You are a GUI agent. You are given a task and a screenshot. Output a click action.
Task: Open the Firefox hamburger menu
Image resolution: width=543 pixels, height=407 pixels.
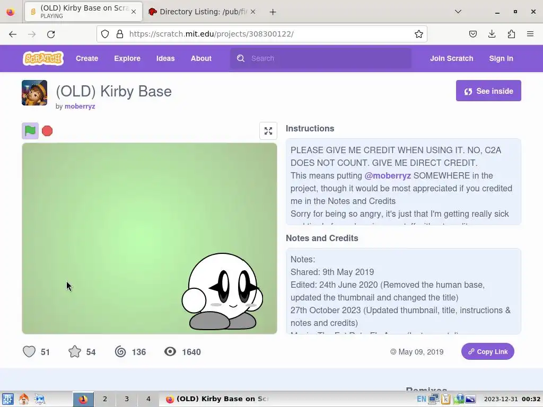pyautogui.click(x=530, y=34)
